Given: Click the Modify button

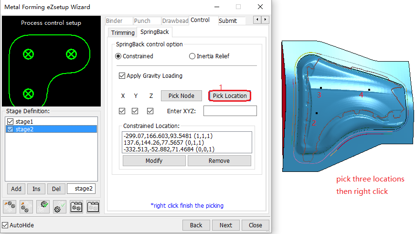Looking at the screenshot, I should pyautogui.click(x=154, y=161).
